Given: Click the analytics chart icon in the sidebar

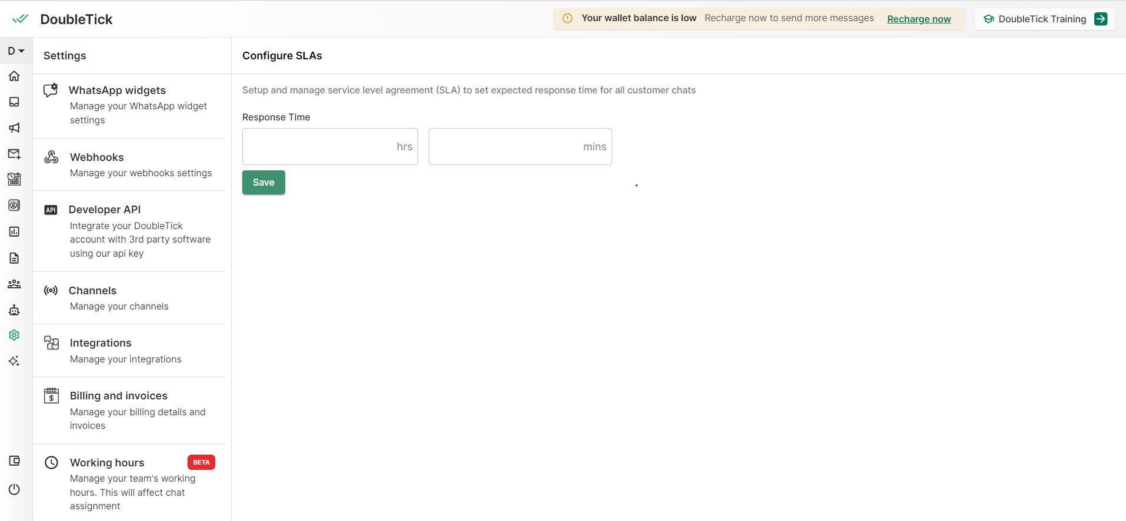Looking at the screenshot, I should (14, 231).
